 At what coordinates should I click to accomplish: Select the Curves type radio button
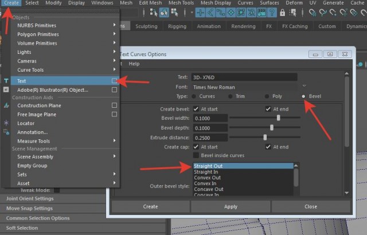pyautogui.click(x=194, y=96)
